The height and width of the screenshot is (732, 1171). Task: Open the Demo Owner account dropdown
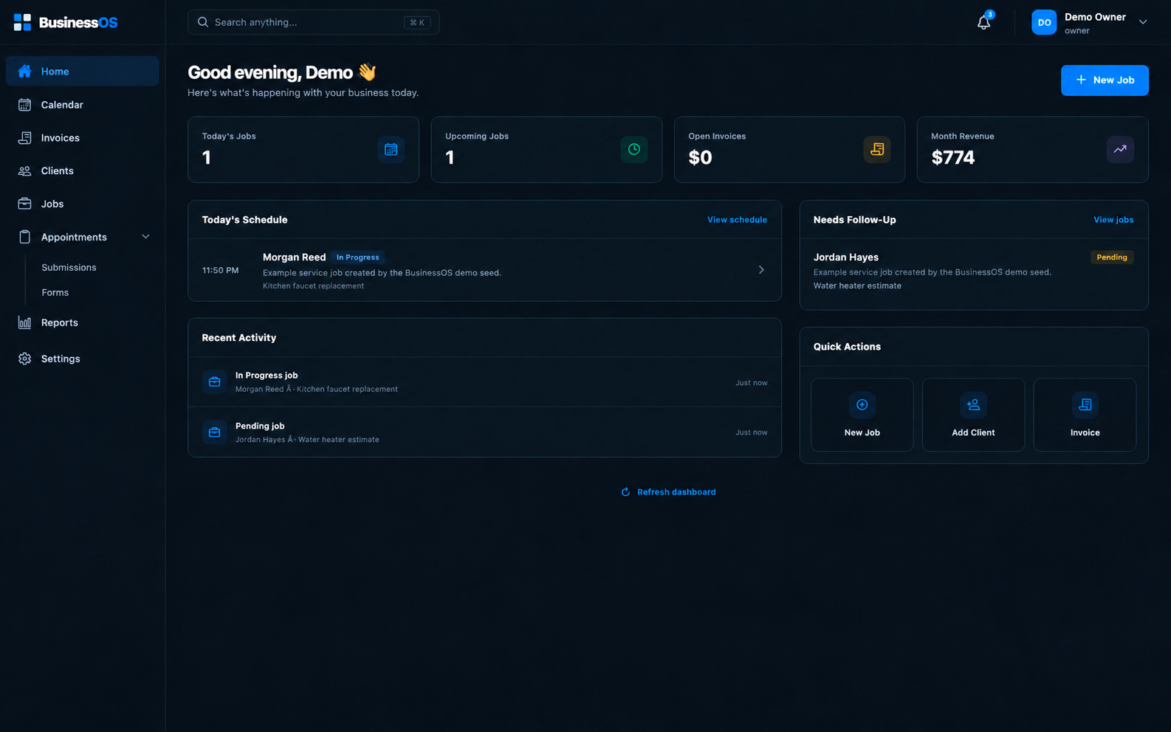(1143, 22)
